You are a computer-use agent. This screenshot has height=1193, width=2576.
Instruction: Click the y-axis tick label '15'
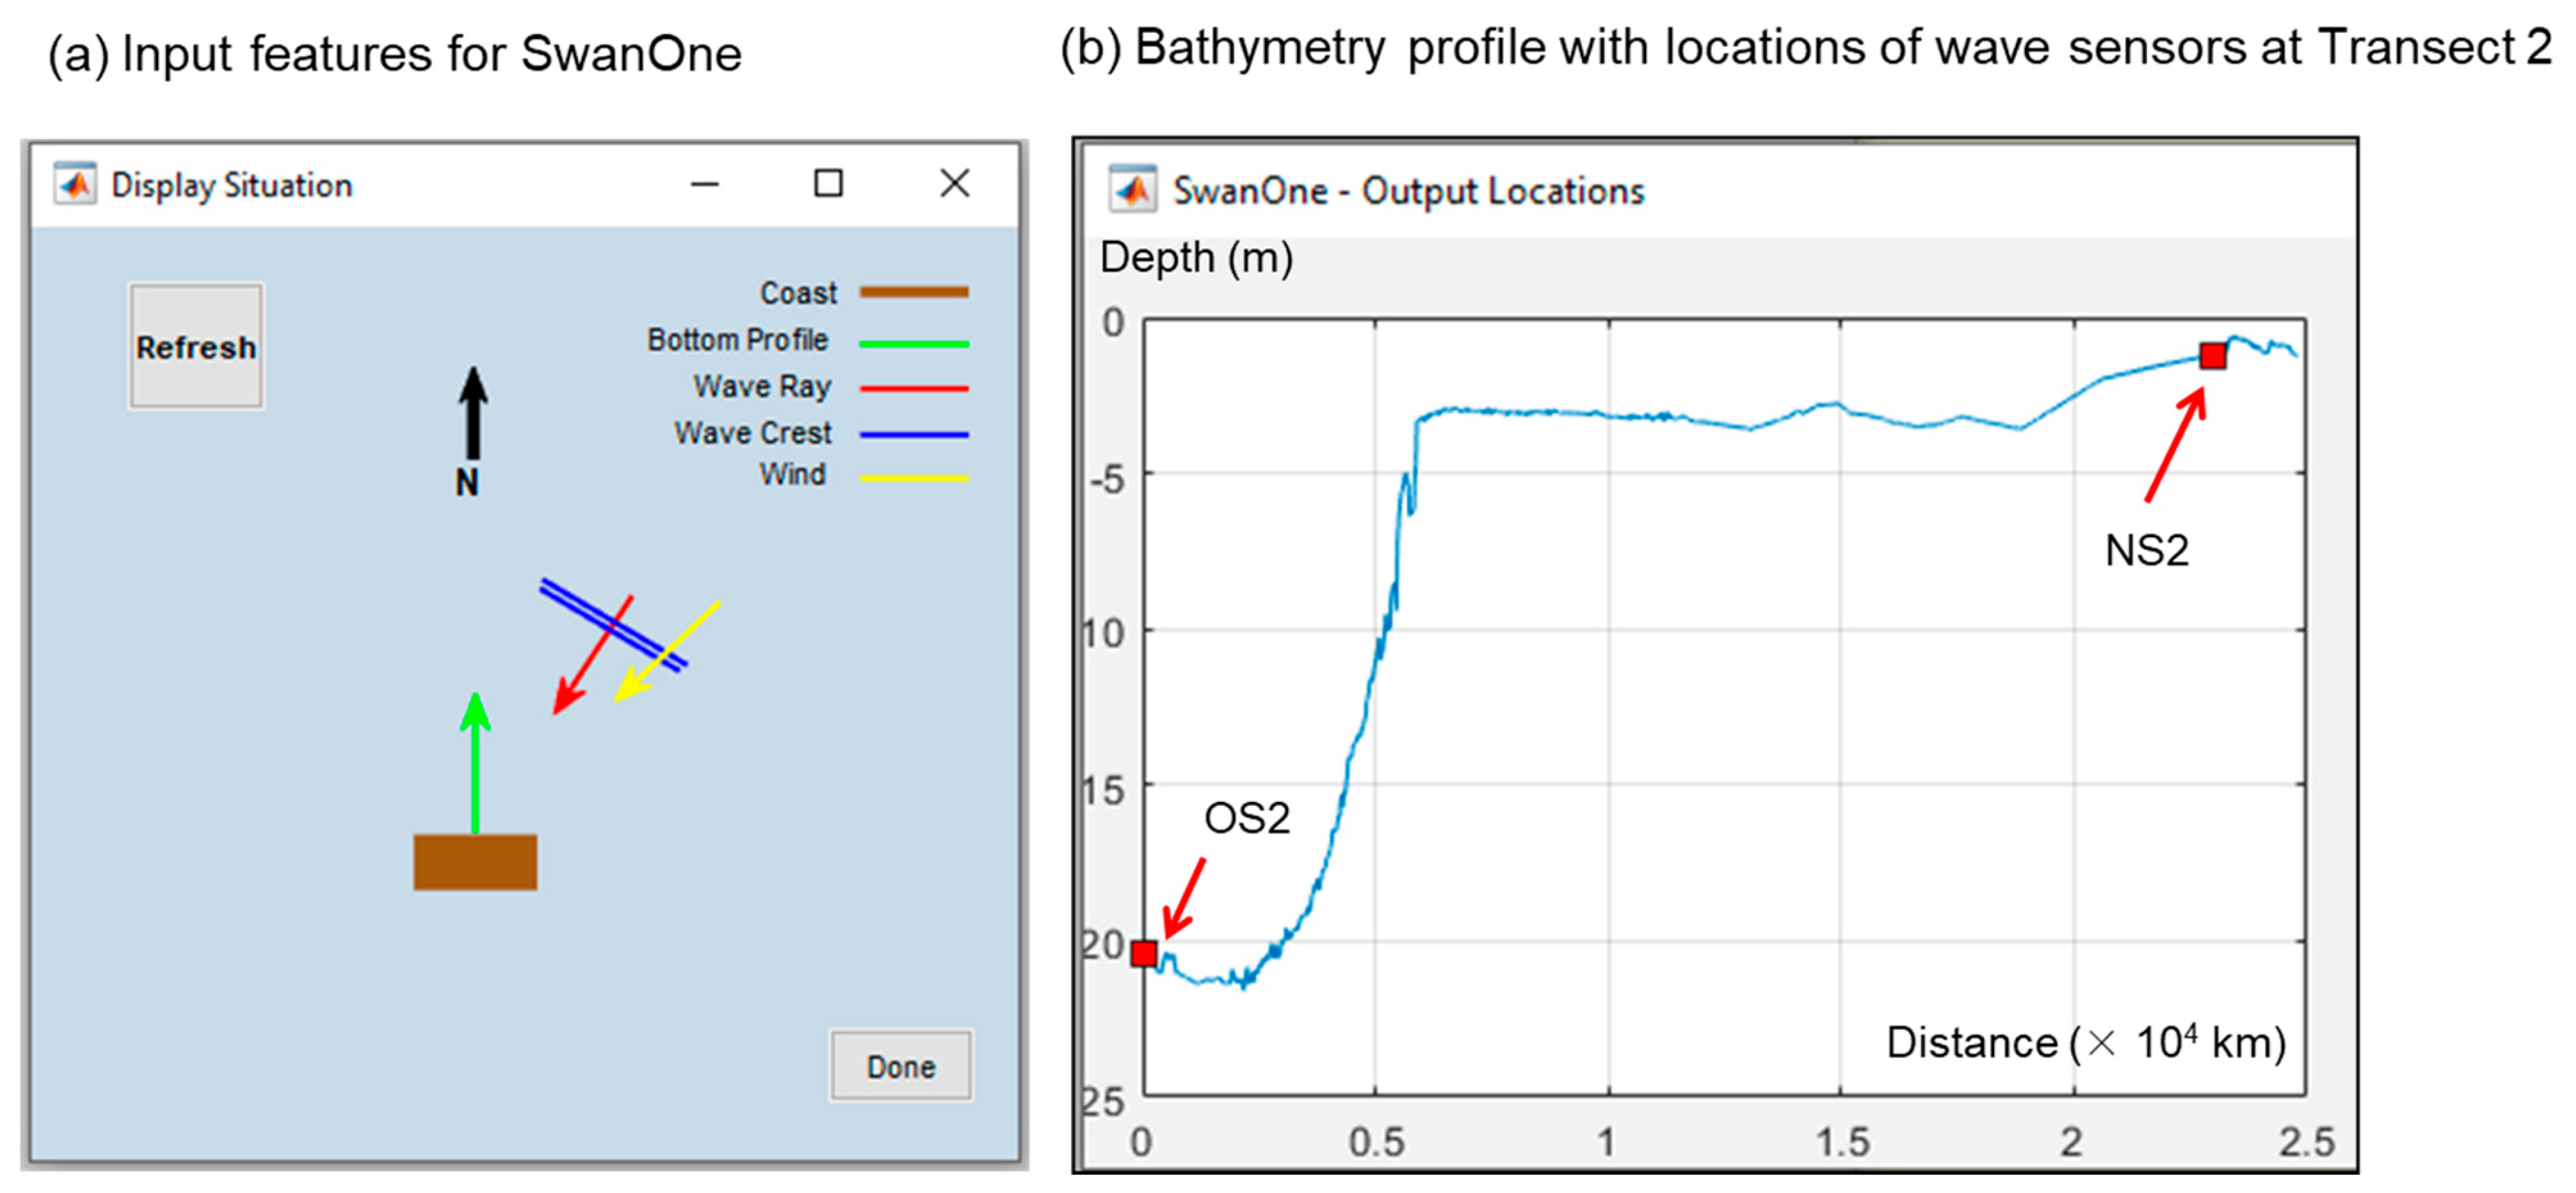click(x=1103, y=792)
